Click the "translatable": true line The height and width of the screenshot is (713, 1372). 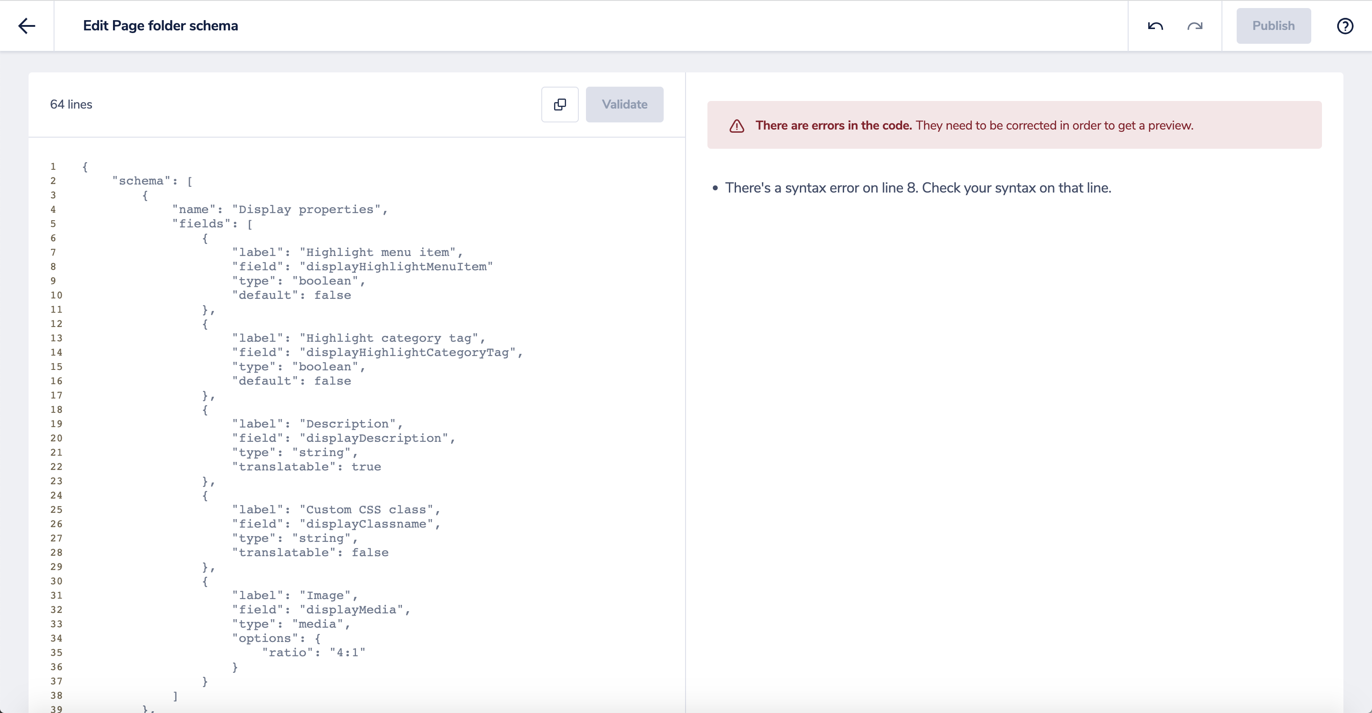coord(306,467)
